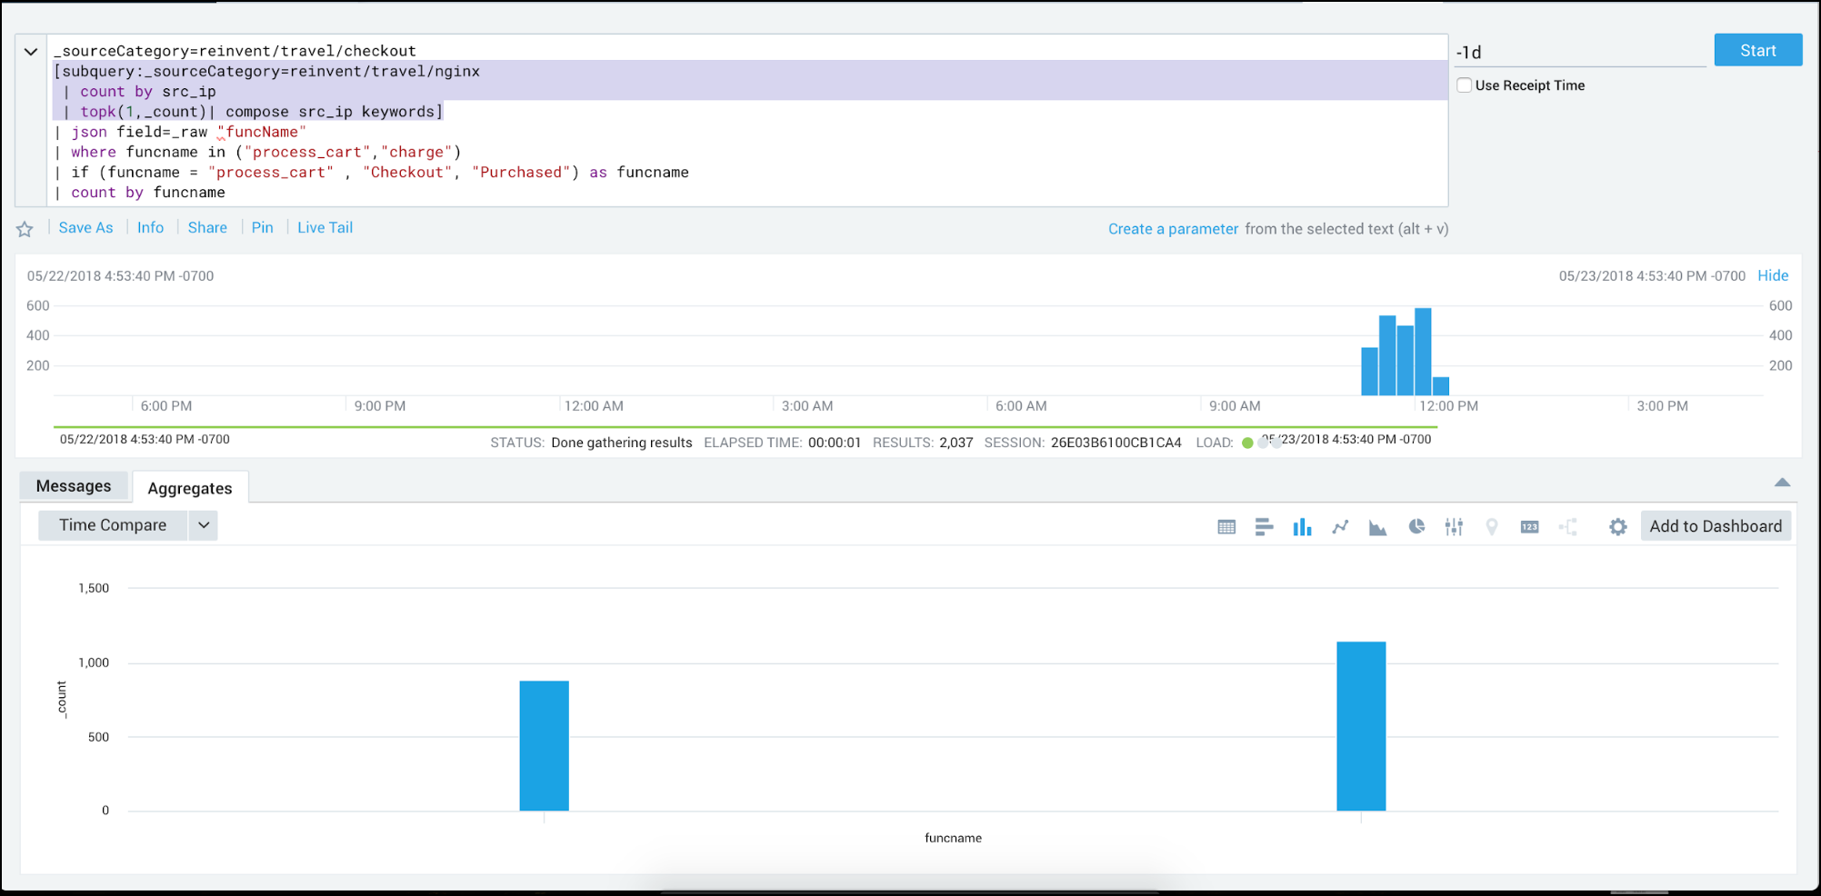This screenshot has width=1821, height=896.
Task: Collapse the search query editor
Action: coord(30,50)
